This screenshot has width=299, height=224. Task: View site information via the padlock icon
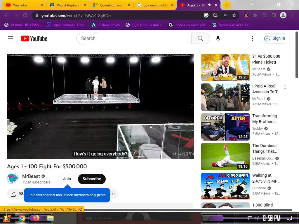point(37,15)
